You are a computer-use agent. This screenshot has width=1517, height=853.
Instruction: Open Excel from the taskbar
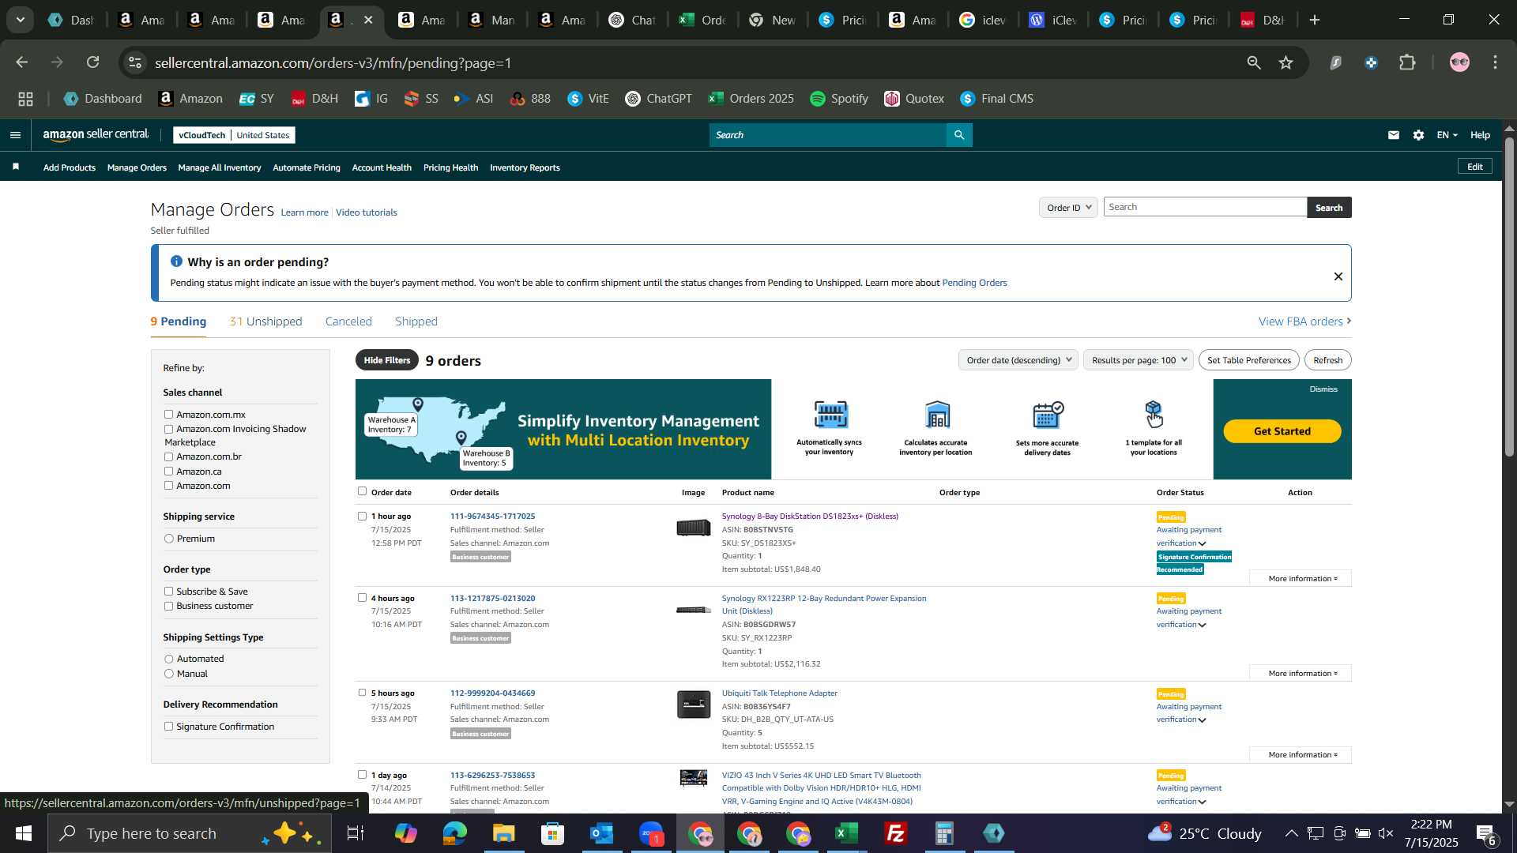pyautogui.click(x=847, y=833)
